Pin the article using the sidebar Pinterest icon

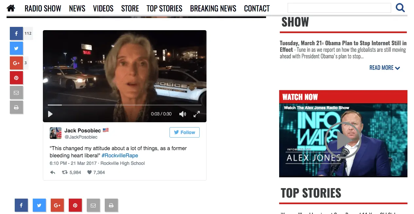pyautogui.click(x=16, y=78)
